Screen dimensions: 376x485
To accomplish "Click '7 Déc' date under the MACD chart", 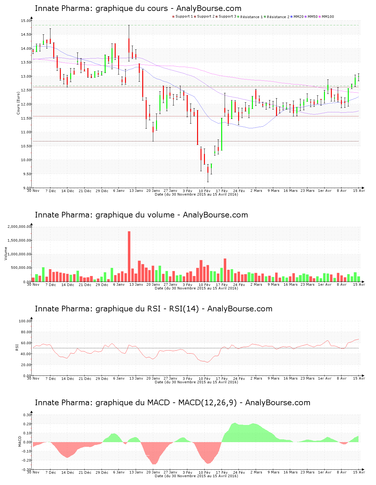I will tap(50, 472).
